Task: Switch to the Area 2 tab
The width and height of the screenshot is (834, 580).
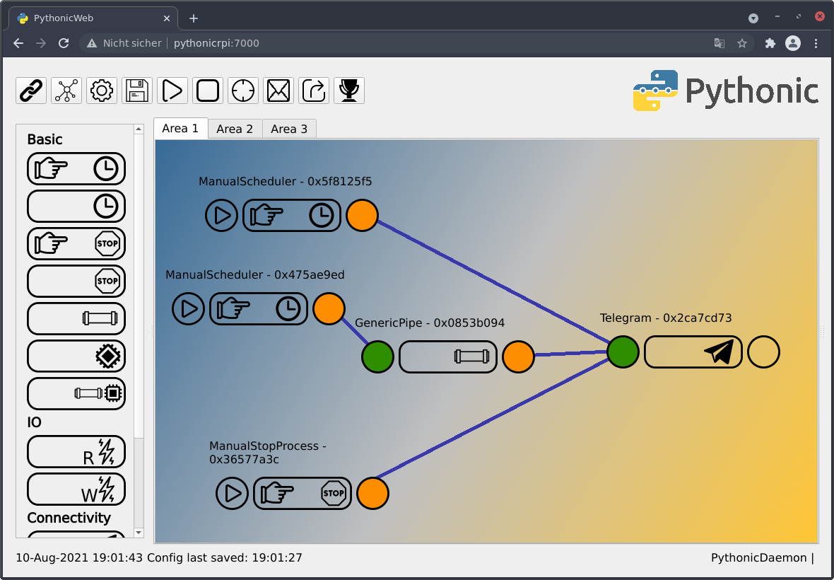Action: click(235, 129)
